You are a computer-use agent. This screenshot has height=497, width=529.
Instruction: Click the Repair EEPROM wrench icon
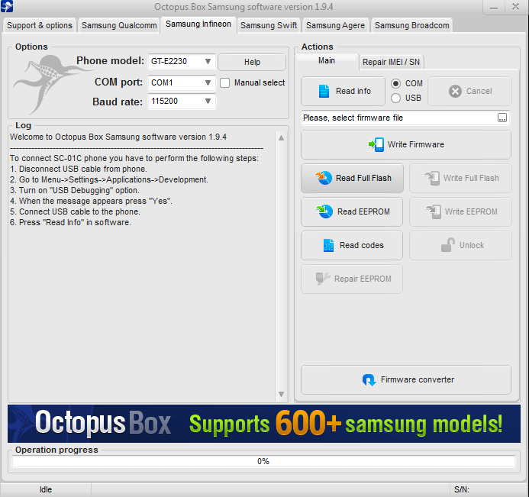[323, 279]
